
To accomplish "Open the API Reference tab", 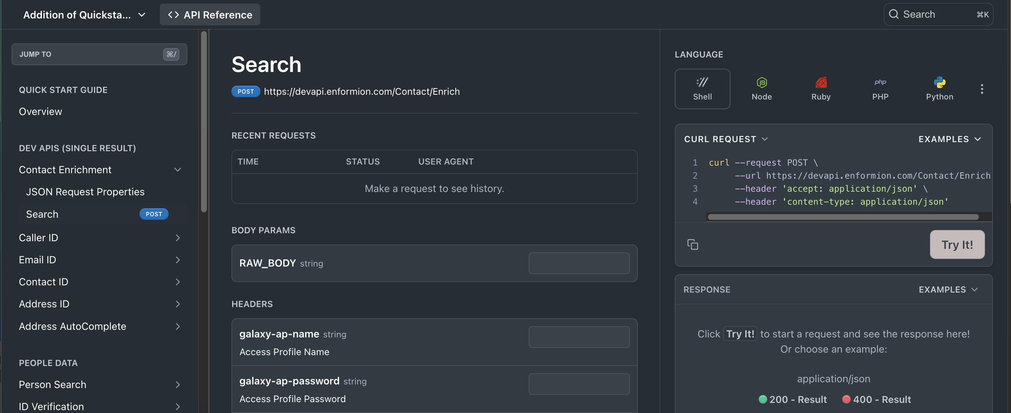I will click(x=210, y=14).
